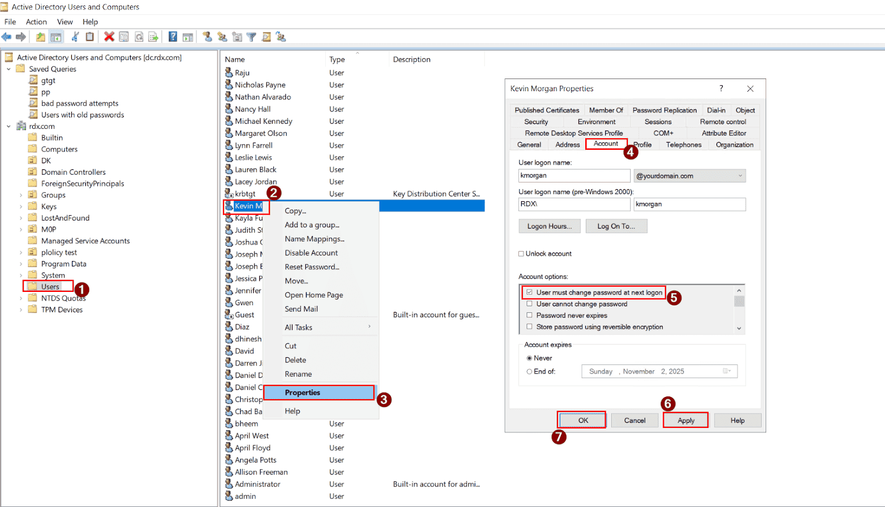Screen dimensions: 885x507
Task: Check the Password never expires option
Action: tap(530, 315)
